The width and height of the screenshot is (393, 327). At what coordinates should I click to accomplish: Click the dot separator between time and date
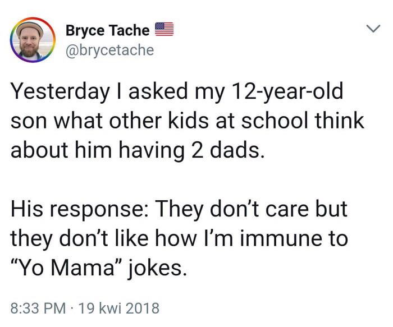tap(72, 308)
